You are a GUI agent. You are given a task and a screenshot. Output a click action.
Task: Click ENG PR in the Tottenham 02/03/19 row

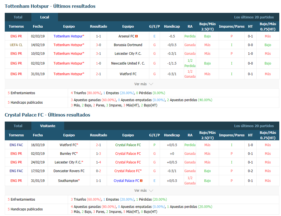pos(16,36)
